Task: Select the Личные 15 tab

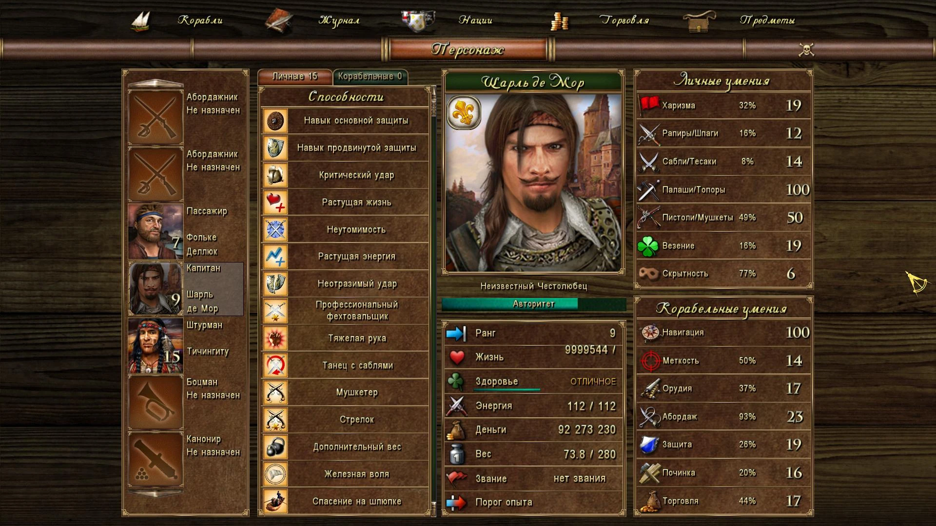Action: [294, 76]
